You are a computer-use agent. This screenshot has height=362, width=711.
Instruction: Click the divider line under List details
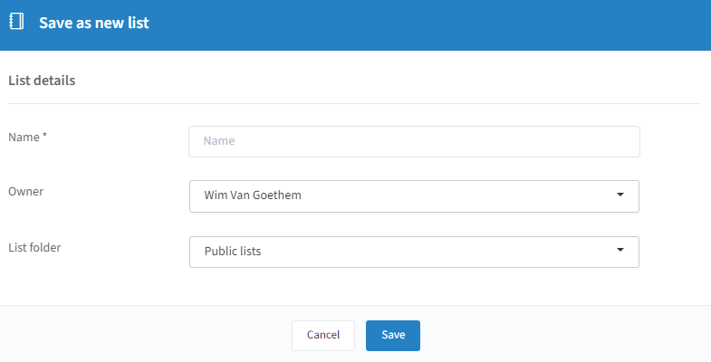[354, 103]
